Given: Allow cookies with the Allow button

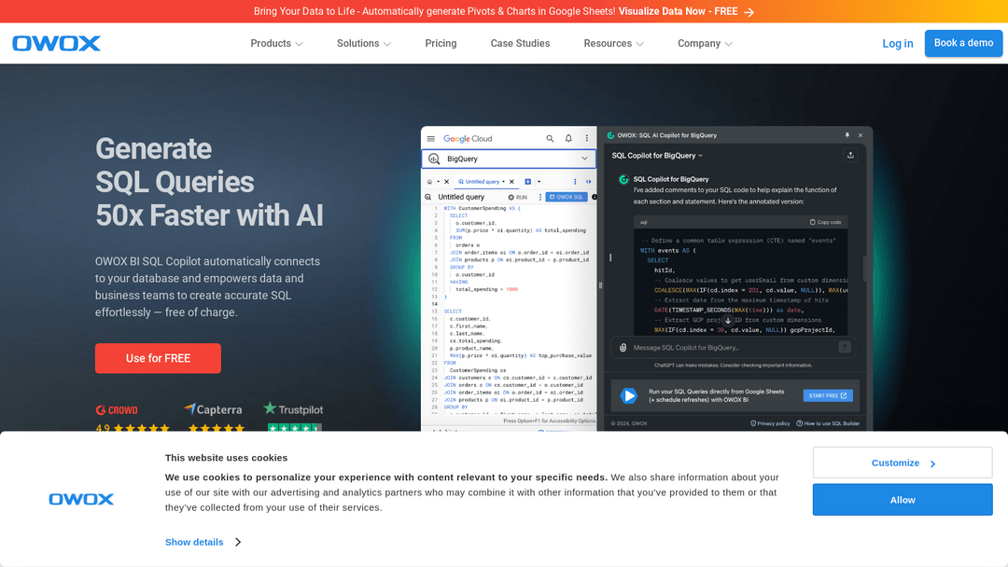Looking at the screenshot, I should coord(903,500).
